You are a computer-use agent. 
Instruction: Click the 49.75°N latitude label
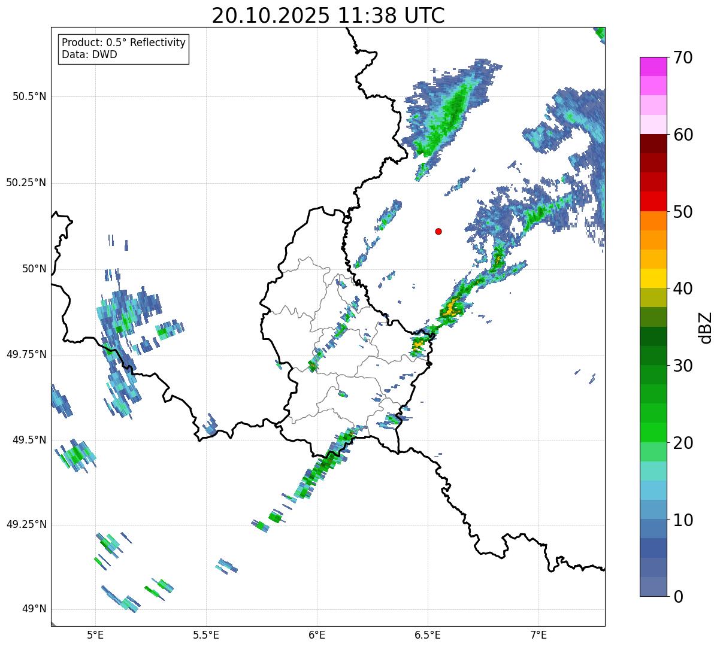click(x=26, y=354)
